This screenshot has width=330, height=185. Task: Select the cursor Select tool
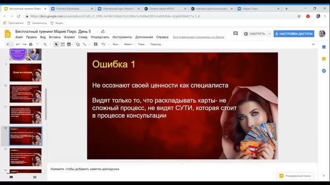(56, 45)
